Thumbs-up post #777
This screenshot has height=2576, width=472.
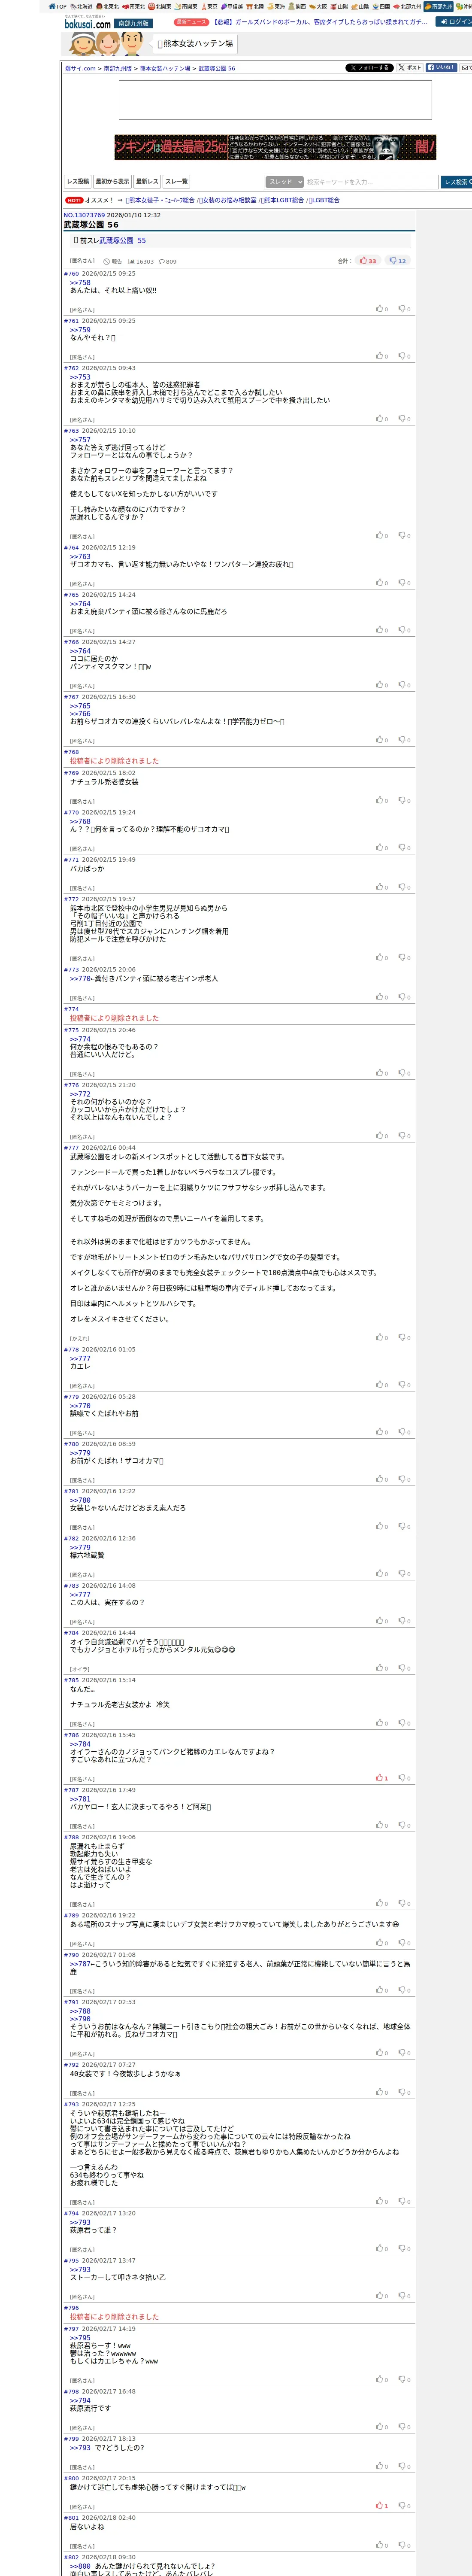tap(382, 1338)
